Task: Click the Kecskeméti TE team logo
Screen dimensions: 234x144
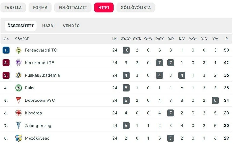Action: (x=19, y=63)
